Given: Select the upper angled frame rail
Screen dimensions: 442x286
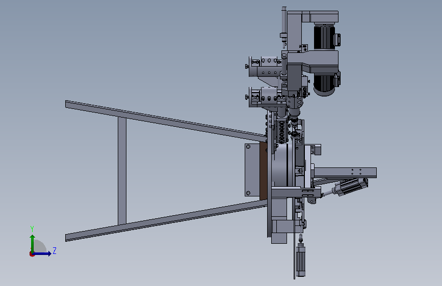Looking at the screenshot, I should click(x=166, y=121).
